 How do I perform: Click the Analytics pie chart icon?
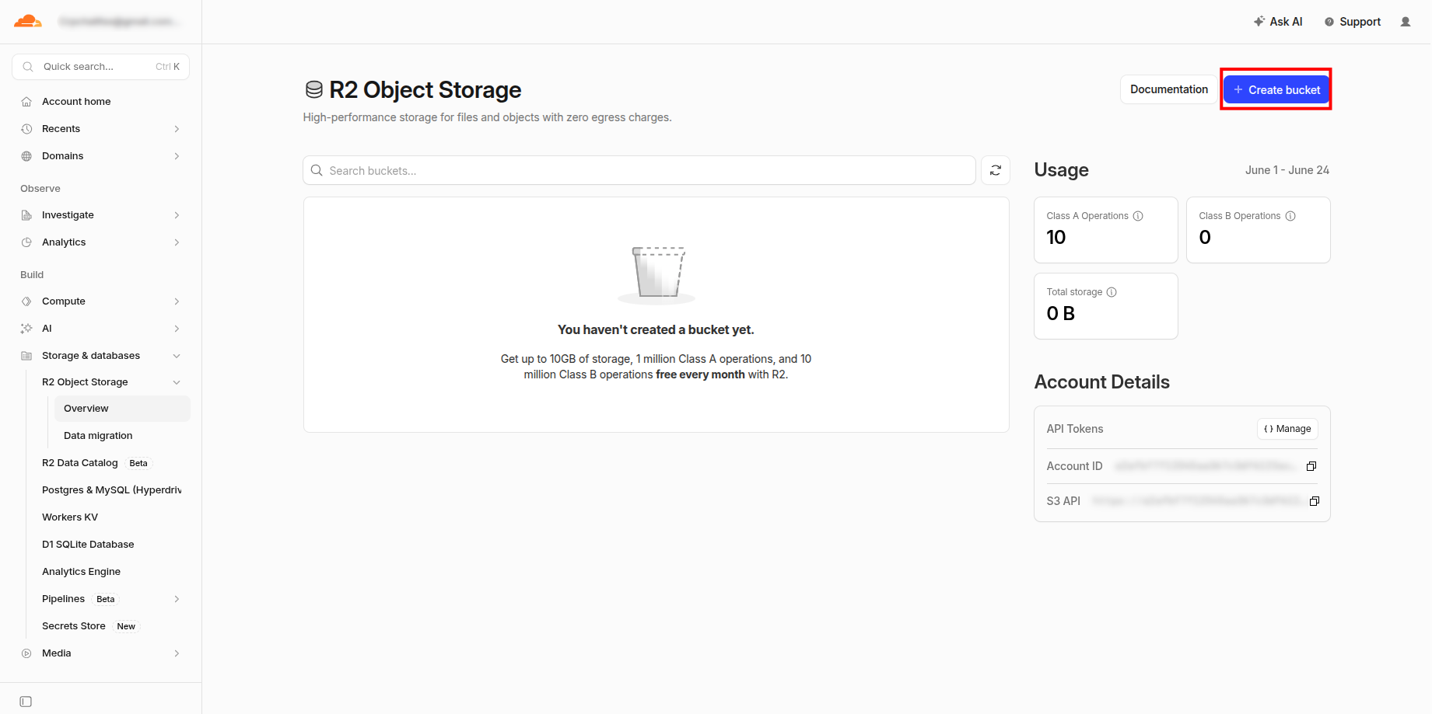26,242
